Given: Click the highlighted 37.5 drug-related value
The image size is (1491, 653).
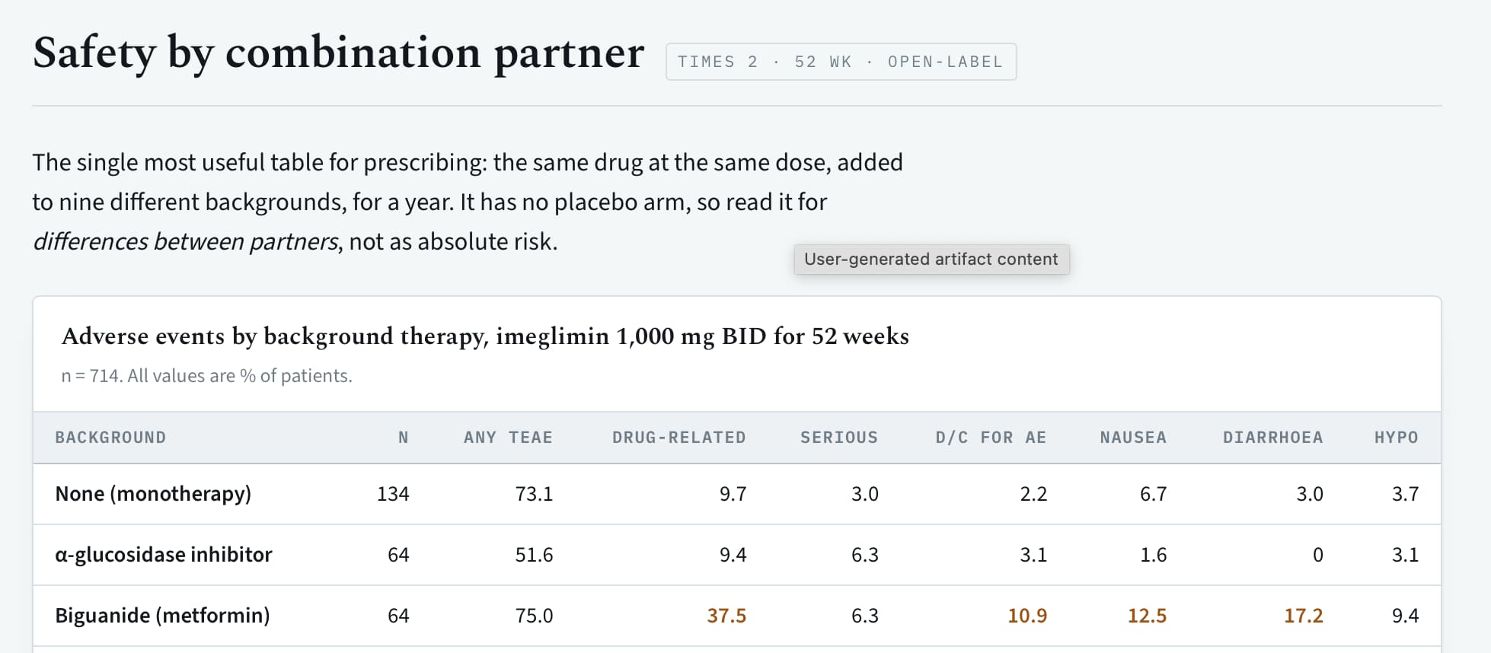Looking at the screenshot, I should [726, 616].
